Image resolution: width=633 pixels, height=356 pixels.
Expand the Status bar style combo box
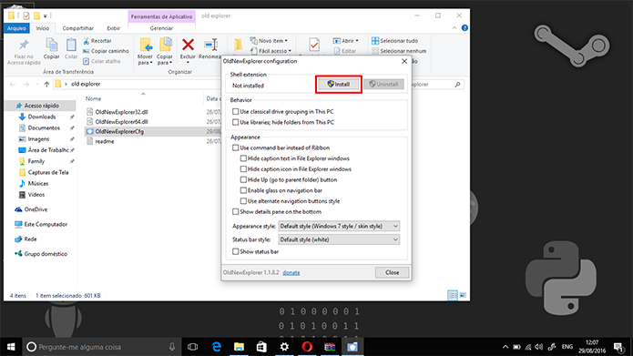(339, 239)
